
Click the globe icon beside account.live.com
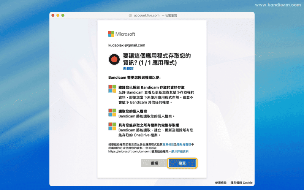(x=130, y=15)
